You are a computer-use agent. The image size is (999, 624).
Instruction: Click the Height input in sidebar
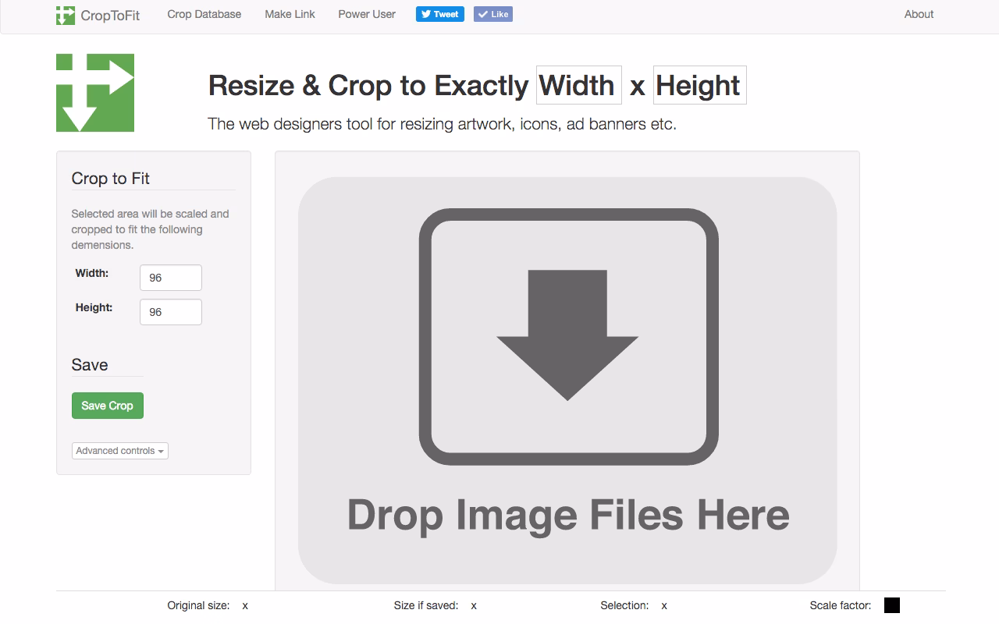click(170, 312)
